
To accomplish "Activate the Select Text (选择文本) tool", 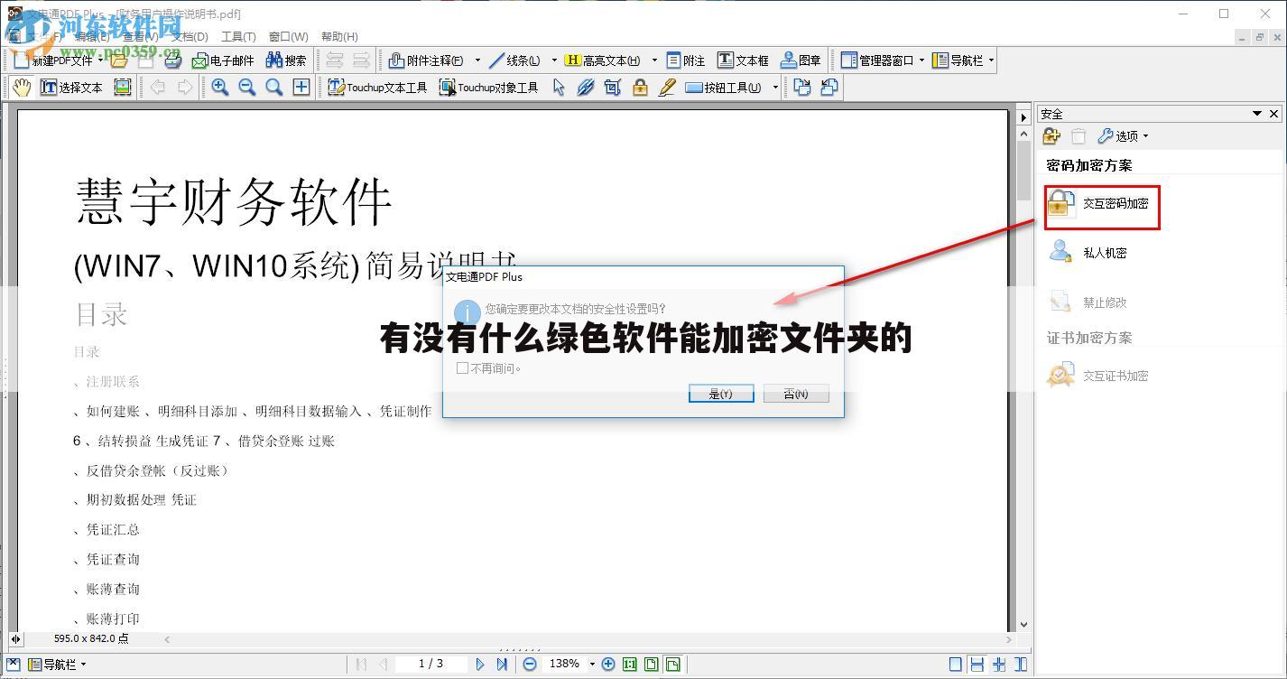I will pyautogui.click(x=72, y=88).
